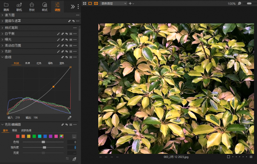Reset the 白平衡 adjustments
Viewport: 257px width, 164px height.
(67, 34)
